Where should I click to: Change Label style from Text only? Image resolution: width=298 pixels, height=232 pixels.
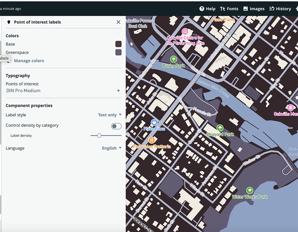pos(110,115)
